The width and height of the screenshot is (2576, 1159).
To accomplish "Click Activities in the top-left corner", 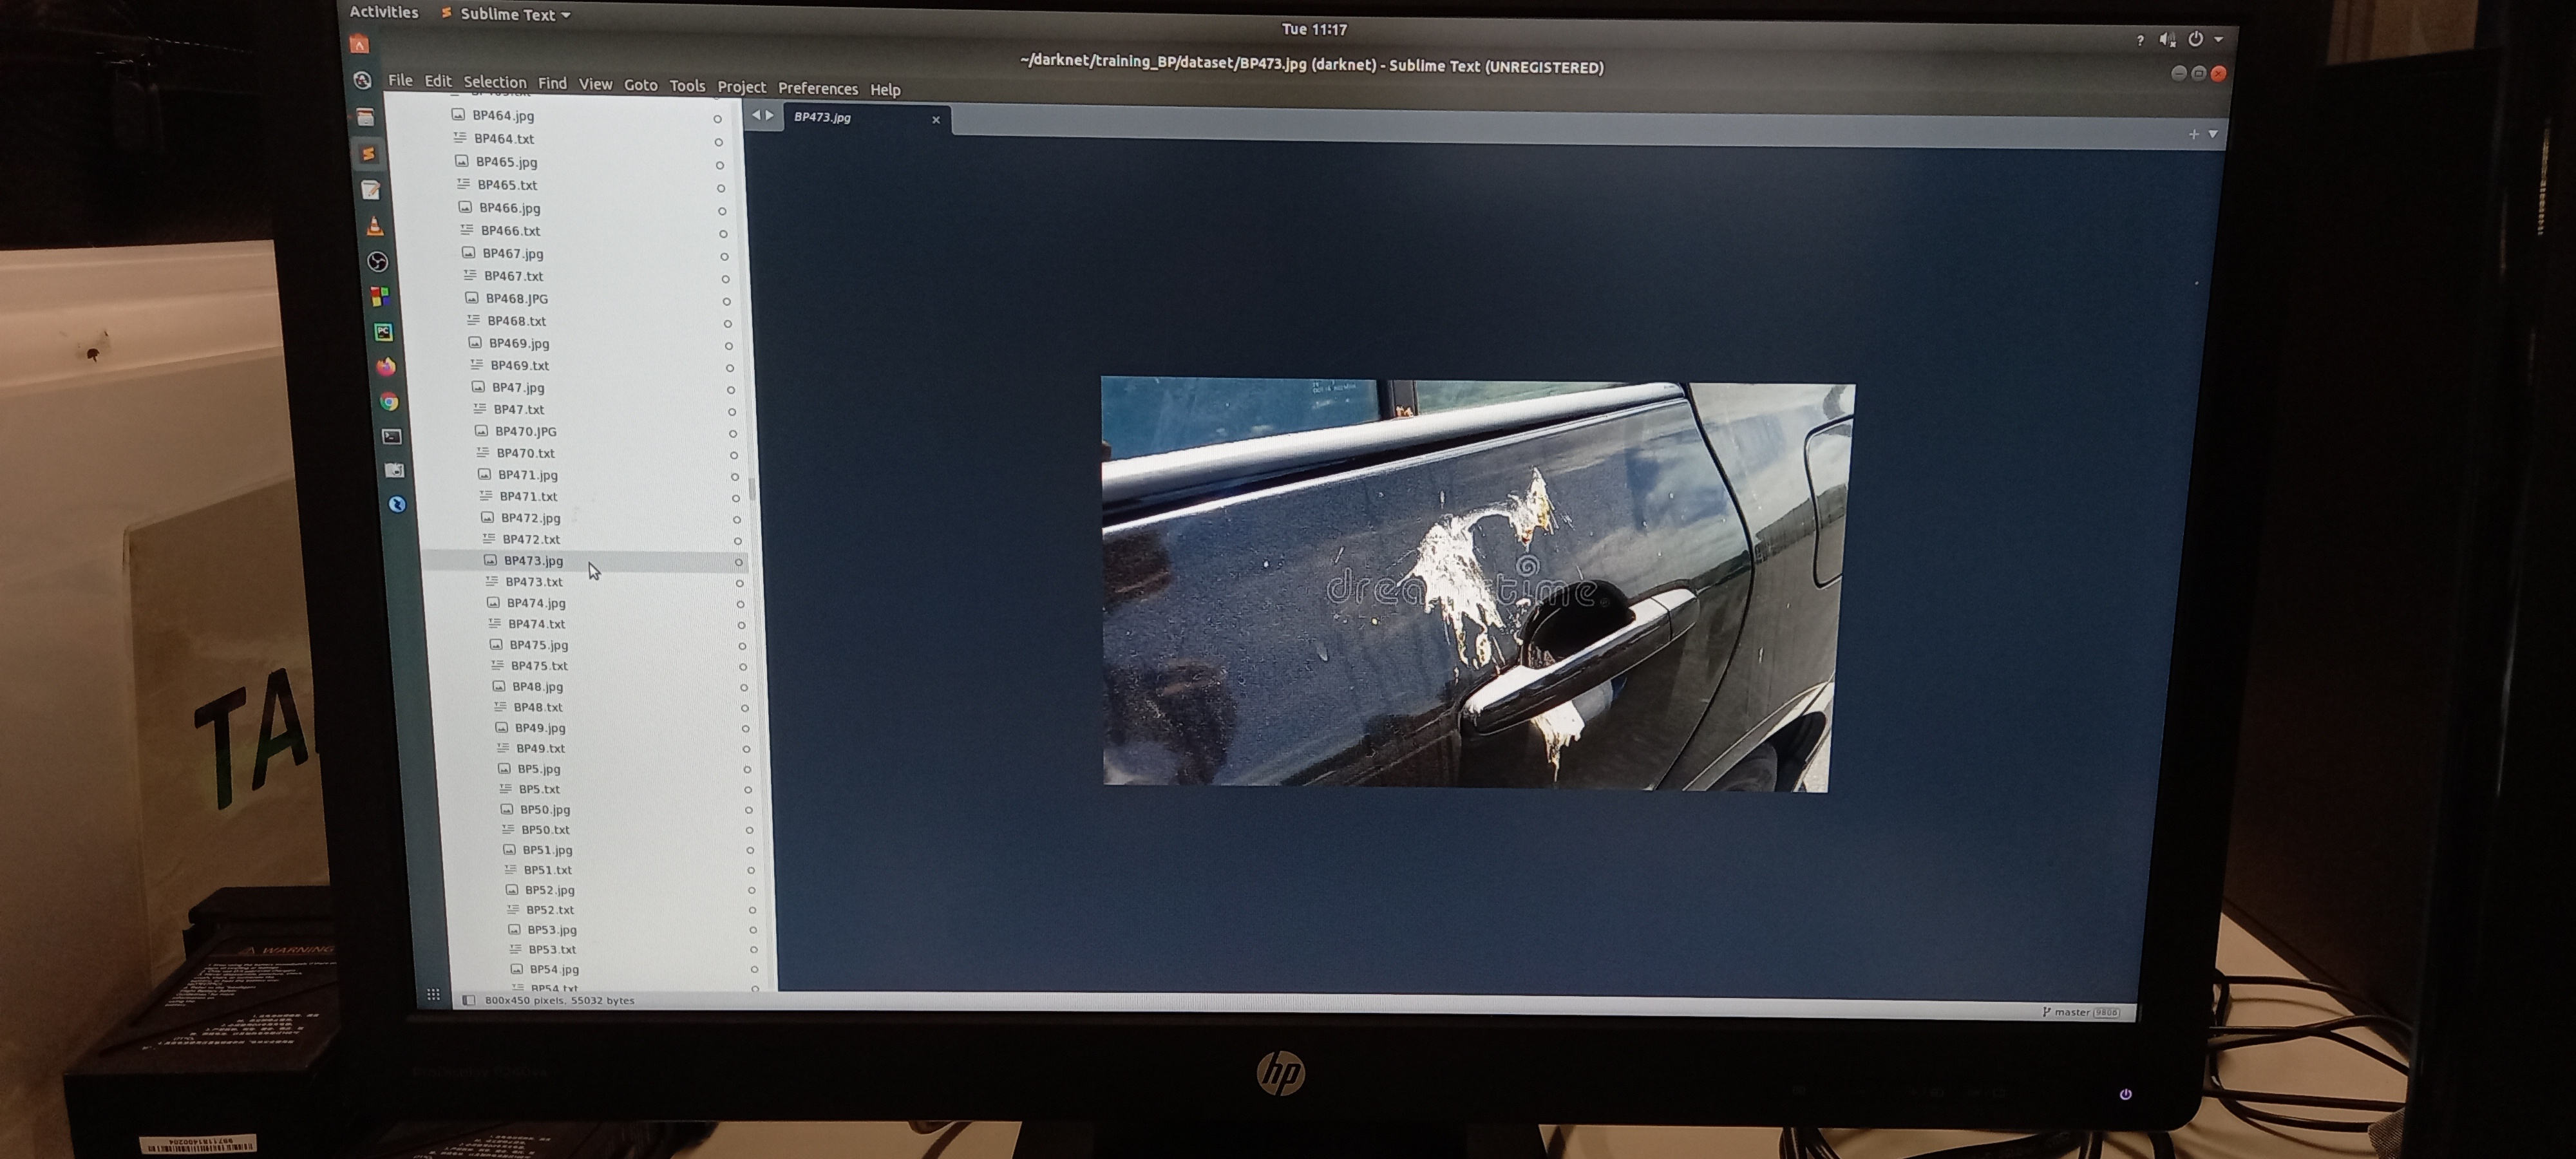I will point(384,11).
